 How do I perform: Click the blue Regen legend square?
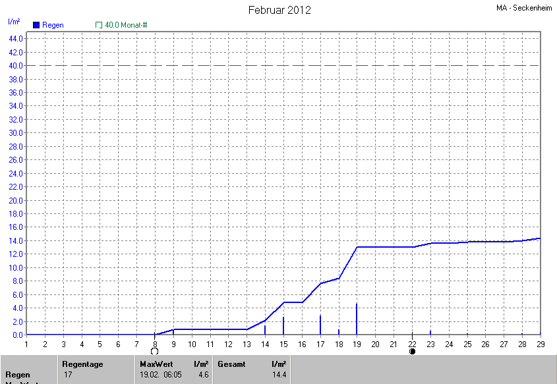click(36, 25)
